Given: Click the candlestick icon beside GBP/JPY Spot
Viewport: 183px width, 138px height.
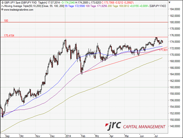Looking at the screenshot, I should tap(2, 2).
